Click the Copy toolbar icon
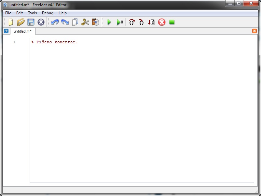The width and height of the screenshot is (261, 196). pyautogui.click(x=75, y=22)
